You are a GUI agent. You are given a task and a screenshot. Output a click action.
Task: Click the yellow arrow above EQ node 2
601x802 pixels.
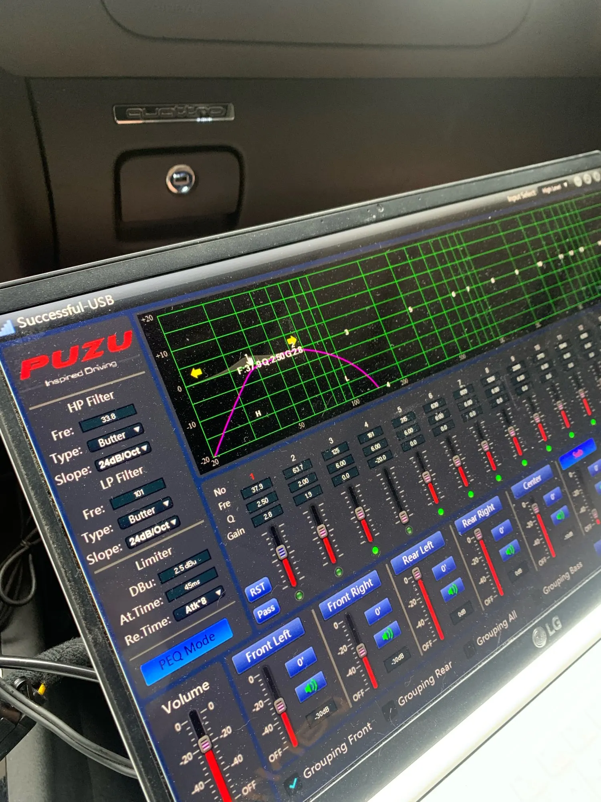[x=292, y=340]
